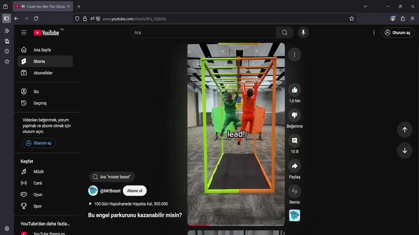The image size is (419, 235).
Task: Click Short title Bu engel parkurunu kazanabilir misin?
Action: [135, 215]
